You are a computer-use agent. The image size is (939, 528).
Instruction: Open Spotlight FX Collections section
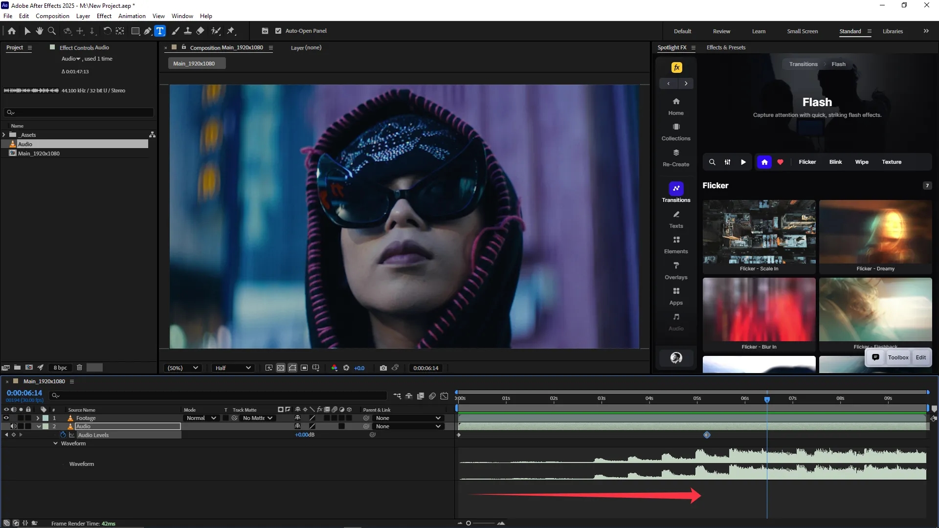tap(676, 132)
